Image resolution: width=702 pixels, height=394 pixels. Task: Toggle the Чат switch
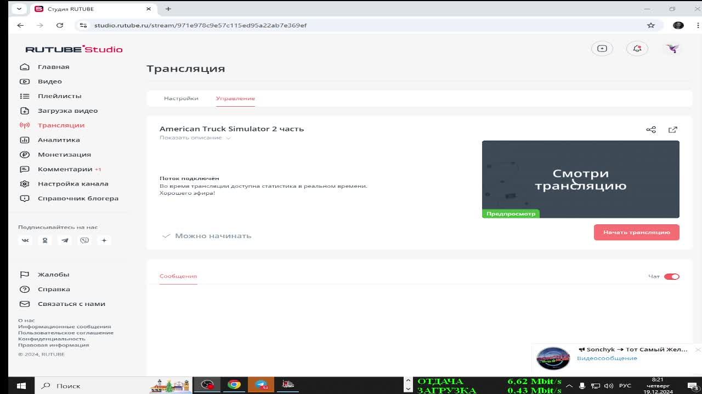[x=672, y=276]
